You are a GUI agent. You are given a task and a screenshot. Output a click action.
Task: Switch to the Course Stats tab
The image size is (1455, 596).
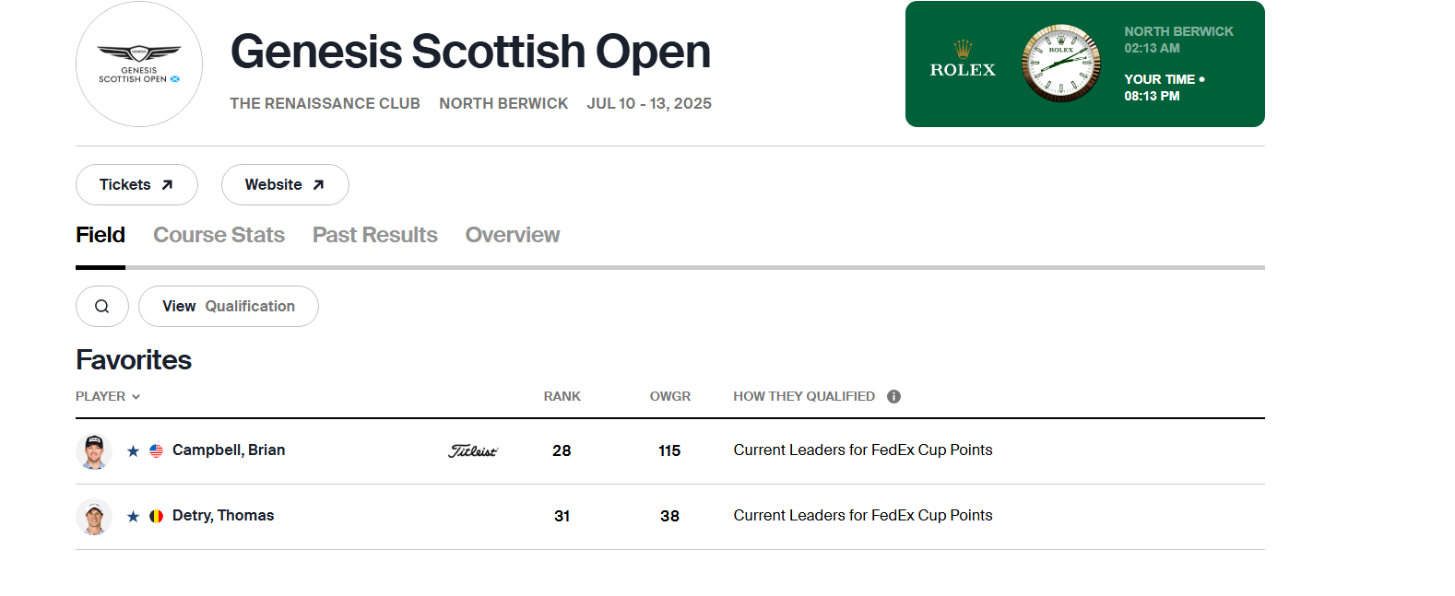(219, 236)
